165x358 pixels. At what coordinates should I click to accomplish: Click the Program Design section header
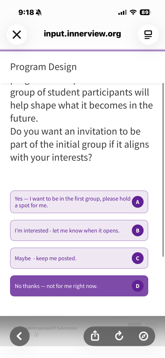(x=43, y=67)
